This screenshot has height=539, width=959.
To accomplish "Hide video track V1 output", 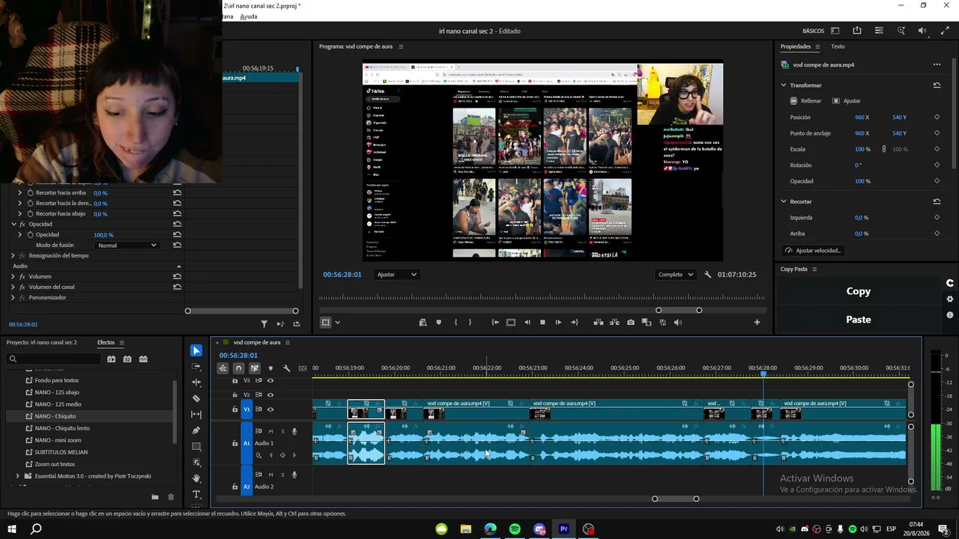I will click(270, 409).
